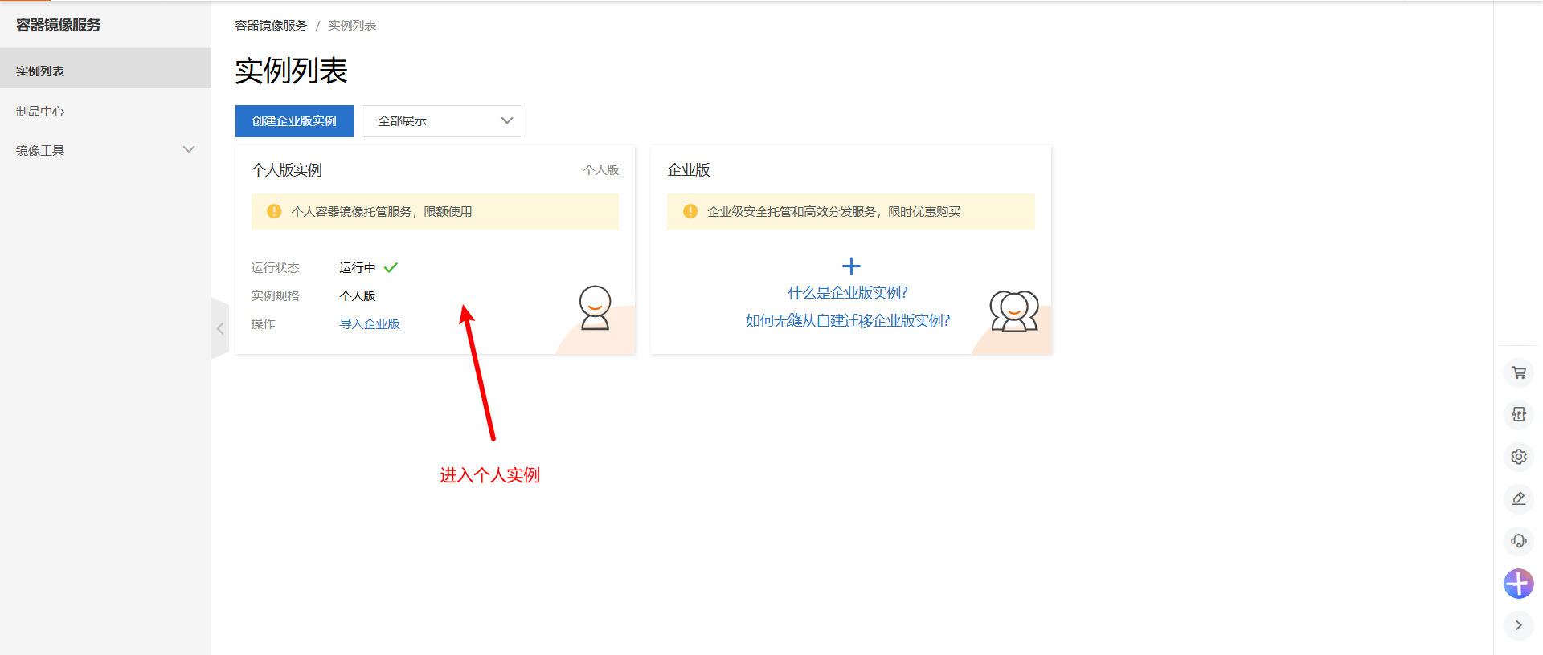The width and height of the screenshot is (1543, 655).
Task: Click the personal avatar illustration in 个人版实例 card
Action: point(596,308)
